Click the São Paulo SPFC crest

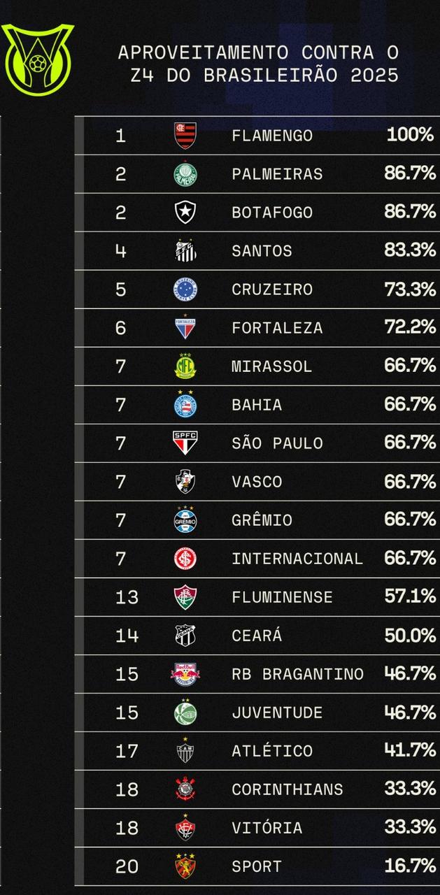(185, 443)
